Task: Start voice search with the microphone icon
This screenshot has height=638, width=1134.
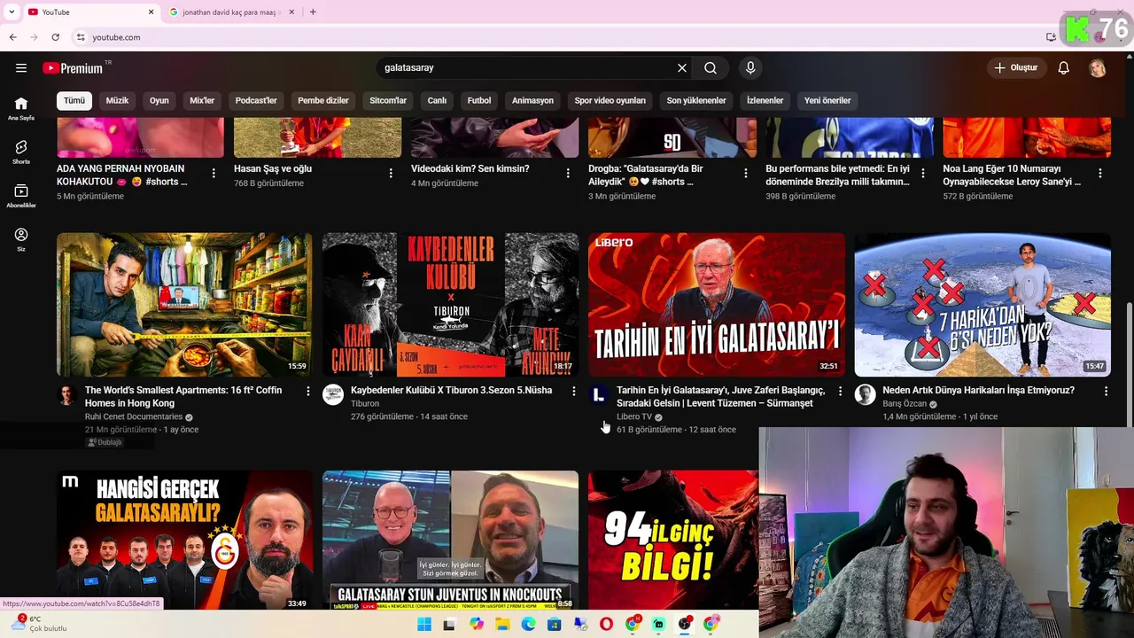Action: click(750, 67)
